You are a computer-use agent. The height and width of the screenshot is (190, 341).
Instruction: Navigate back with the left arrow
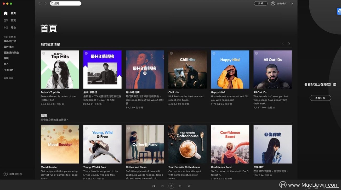click(39, 3)
